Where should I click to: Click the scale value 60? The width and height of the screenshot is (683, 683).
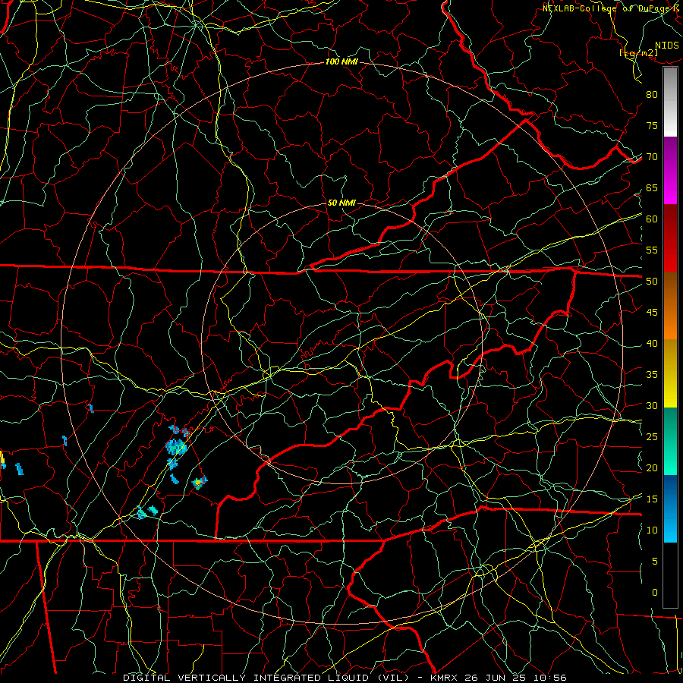pyautogui.click(x=652, y=219)
